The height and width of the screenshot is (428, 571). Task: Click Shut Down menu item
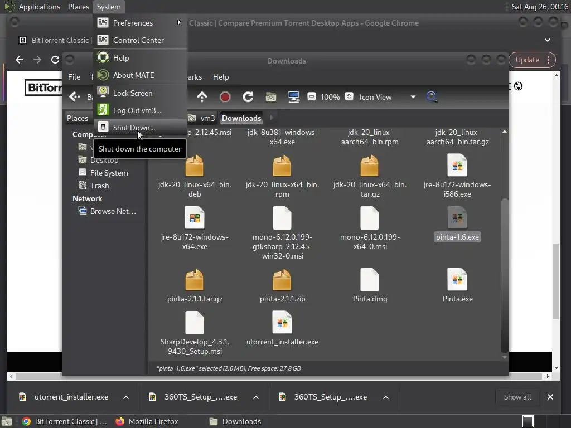point(140,128)
